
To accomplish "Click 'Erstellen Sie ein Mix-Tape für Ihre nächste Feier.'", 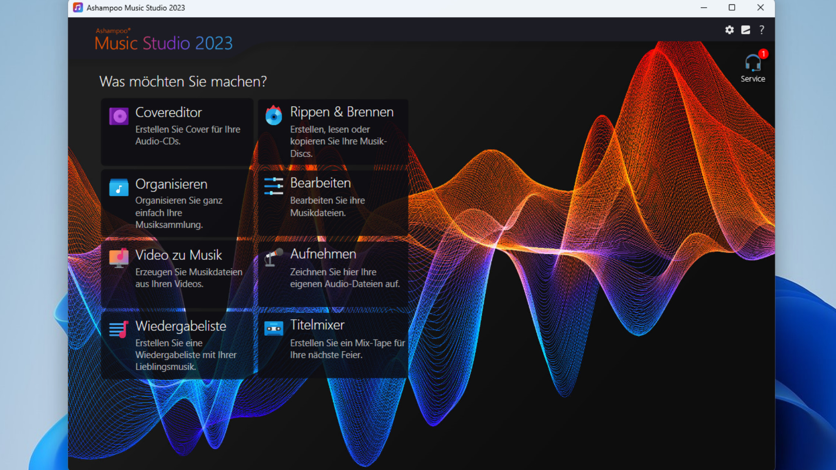I will coord(347,349).
